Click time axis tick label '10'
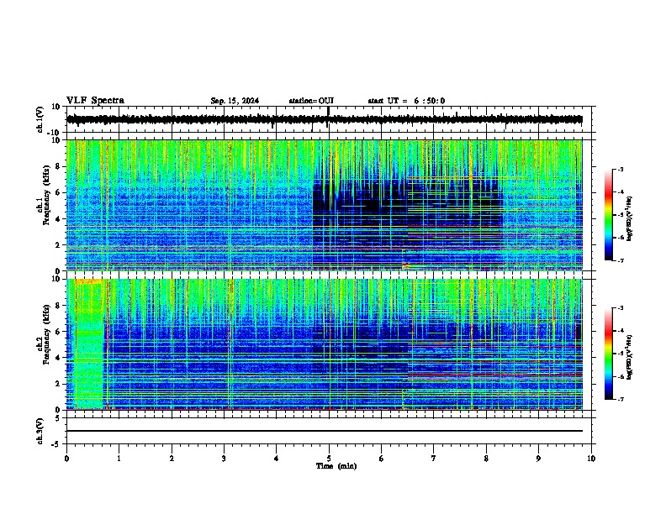 (591, 459)
